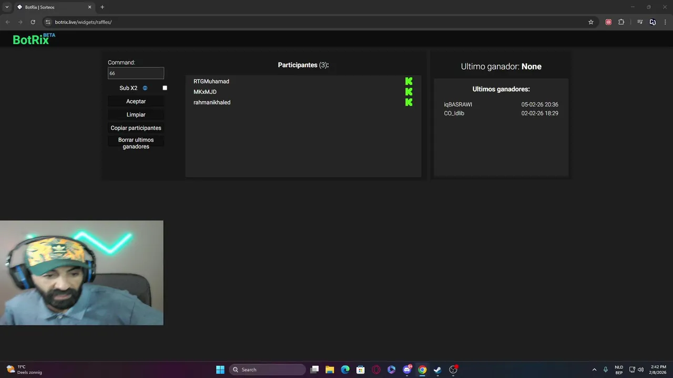Click the address bar URL
Viewport: 673px width, 378px height.
[x=83, y=22]
